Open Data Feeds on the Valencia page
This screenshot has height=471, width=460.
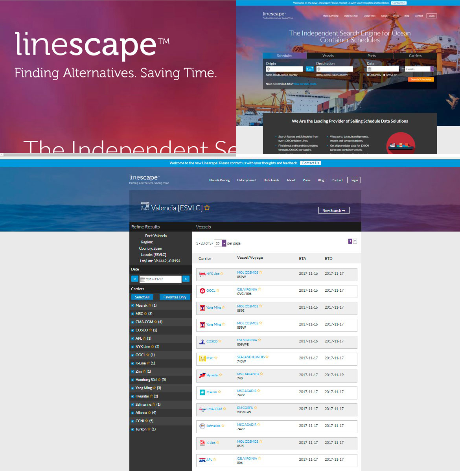(x=271, y=180)
